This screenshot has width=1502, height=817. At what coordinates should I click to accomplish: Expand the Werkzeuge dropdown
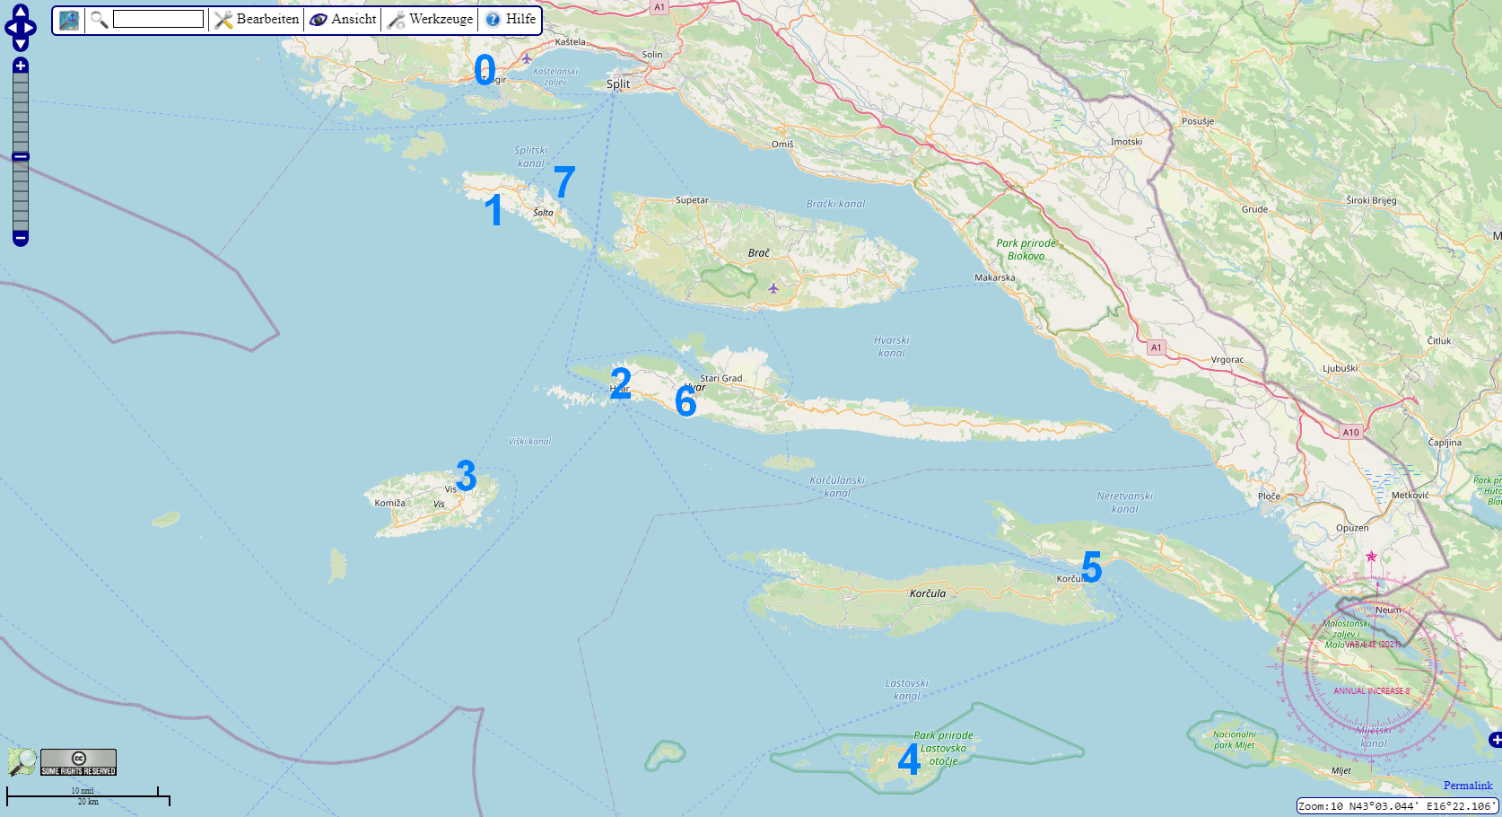click(x=430, y=20)
